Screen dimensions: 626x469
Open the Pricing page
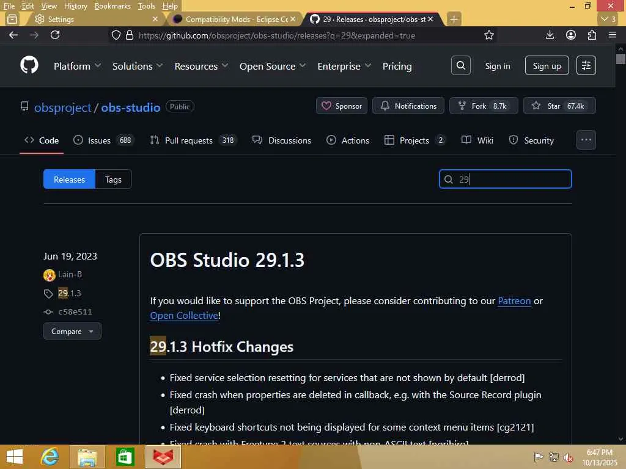(397, 66)
